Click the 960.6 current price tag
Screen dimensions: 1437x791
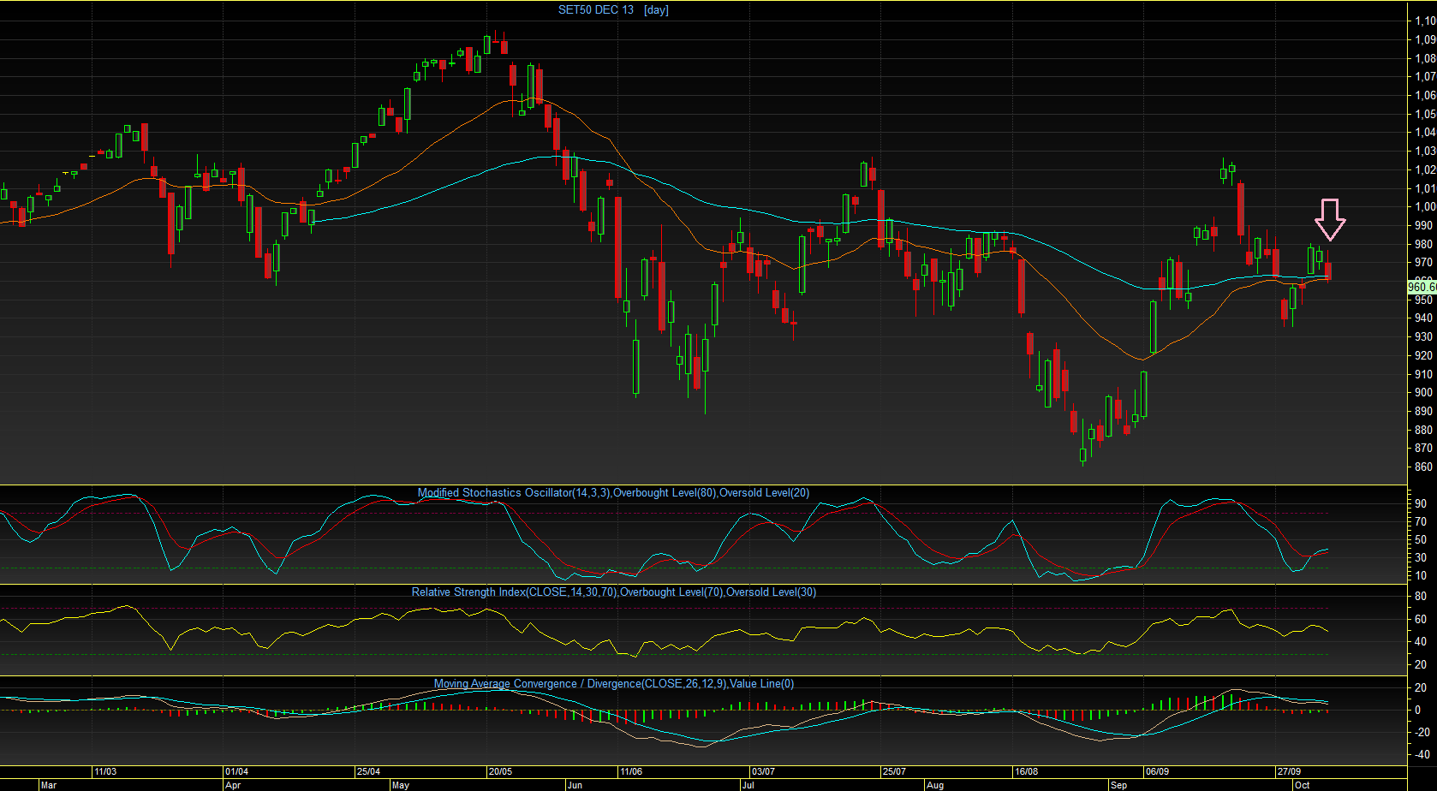coord(1422,288)
